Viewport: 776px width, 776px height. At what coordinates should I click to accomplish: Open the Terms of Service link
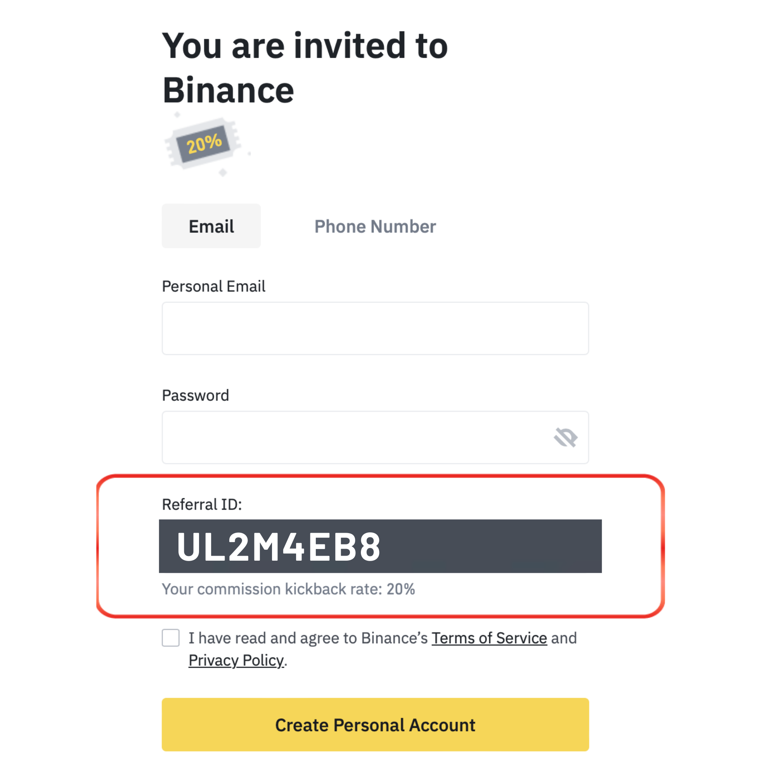click(x=489, y=638)
